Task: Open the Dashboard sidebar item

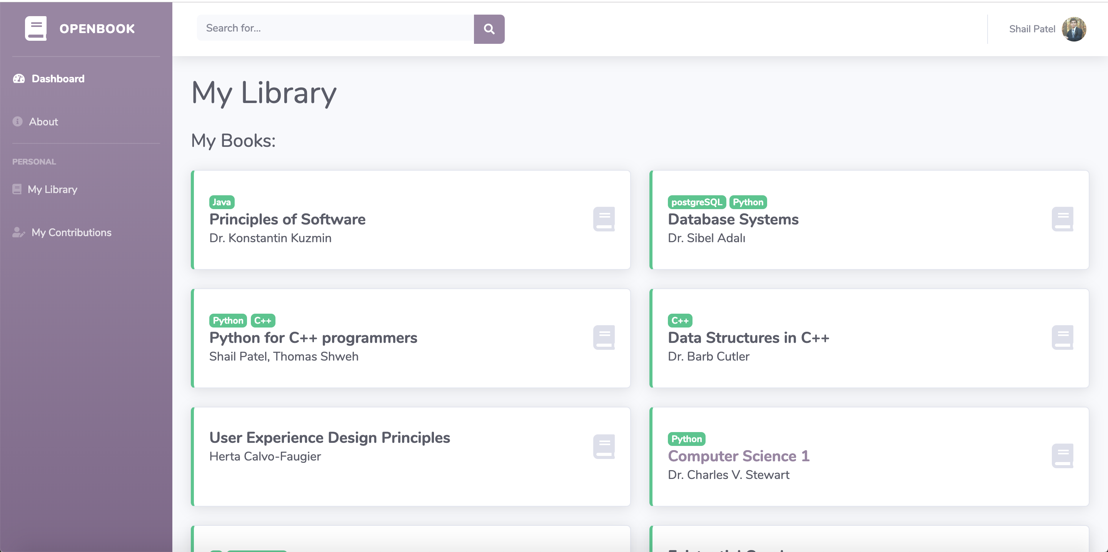Action: [x=58, y=79]
